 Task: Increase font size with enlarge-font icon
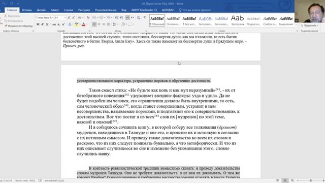[x=69, y=18]
